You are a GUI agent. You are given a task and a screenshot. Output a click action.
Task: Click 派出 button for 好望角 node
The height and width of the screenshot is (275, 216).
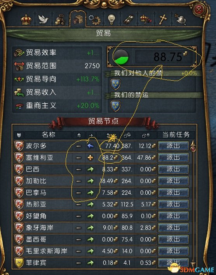173,216
